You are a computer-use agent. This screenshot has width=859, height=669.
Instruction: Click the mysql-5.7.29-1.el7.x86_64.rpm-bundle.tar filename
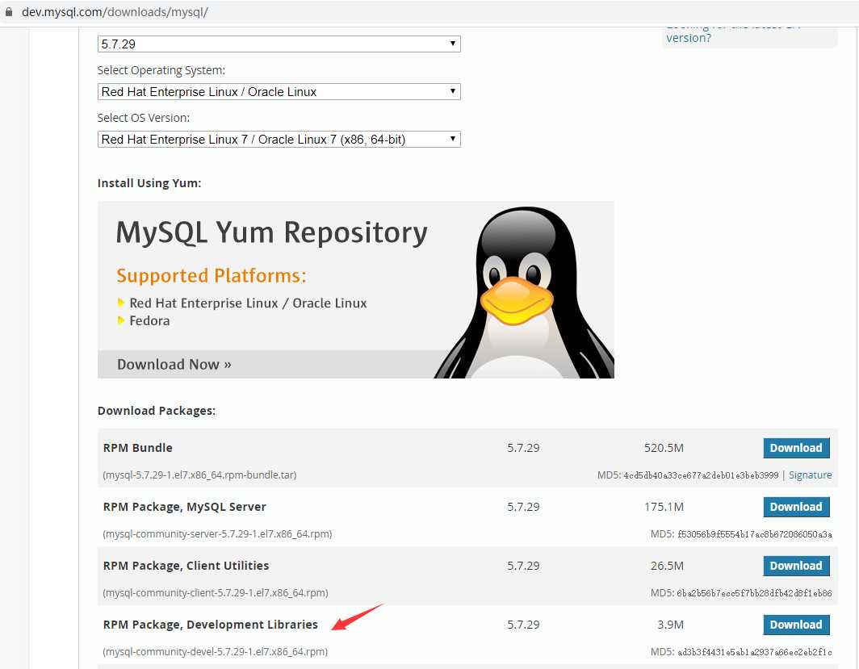pyautogui.click(x=199, y=475)
